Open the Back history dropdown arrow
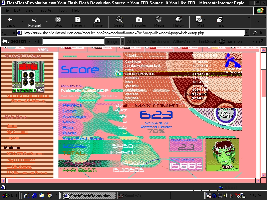The image size is (267, 200). click(x=22, y=22)
